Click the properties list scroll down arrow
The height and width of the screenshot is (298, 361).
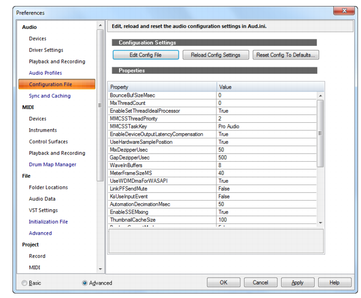click(321, 223)
